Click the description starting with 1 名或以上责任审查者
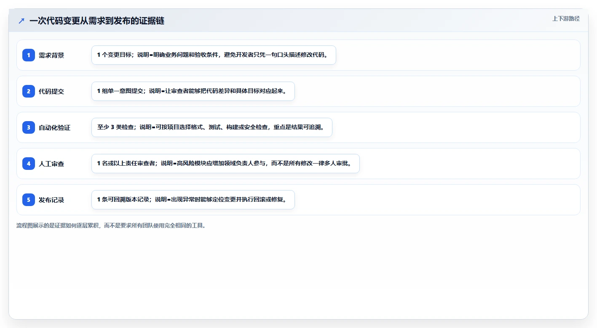Viewport: 597px width, 328px height. [x=225, y=164]
